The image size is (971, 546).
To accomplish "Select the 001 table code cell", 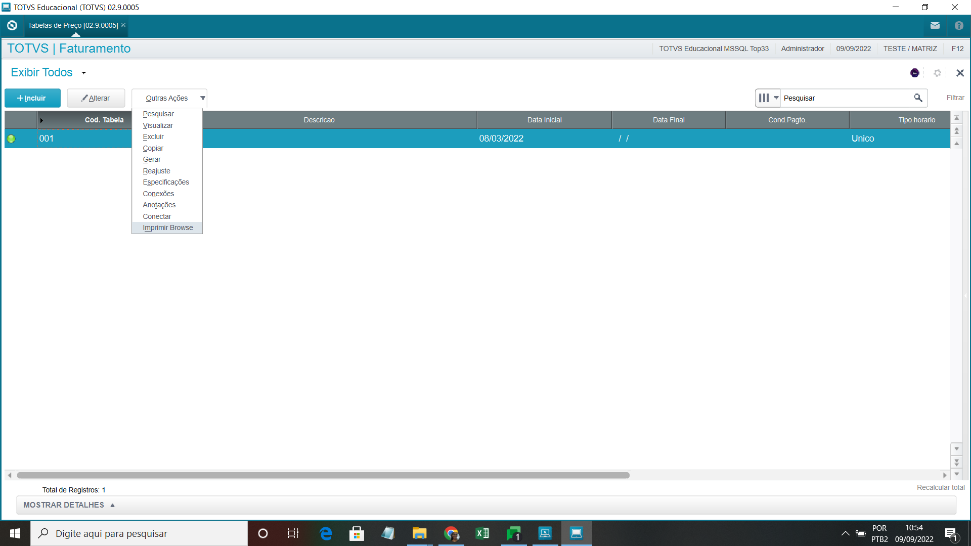I will (x=85, y=139).
